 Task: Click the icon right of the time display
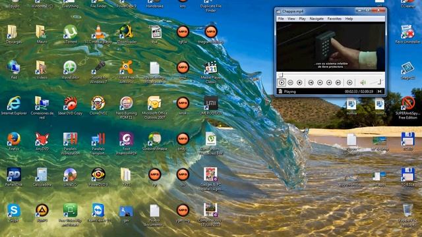coord(380,92)
